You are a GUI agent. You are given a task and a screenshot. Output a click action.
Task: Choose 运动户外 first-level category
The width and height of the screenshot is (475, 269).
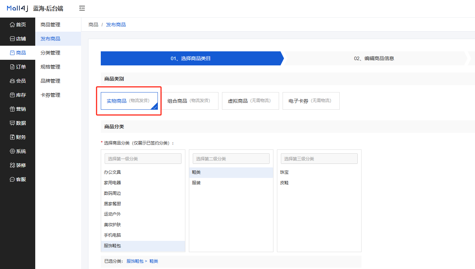coord(143,214)
